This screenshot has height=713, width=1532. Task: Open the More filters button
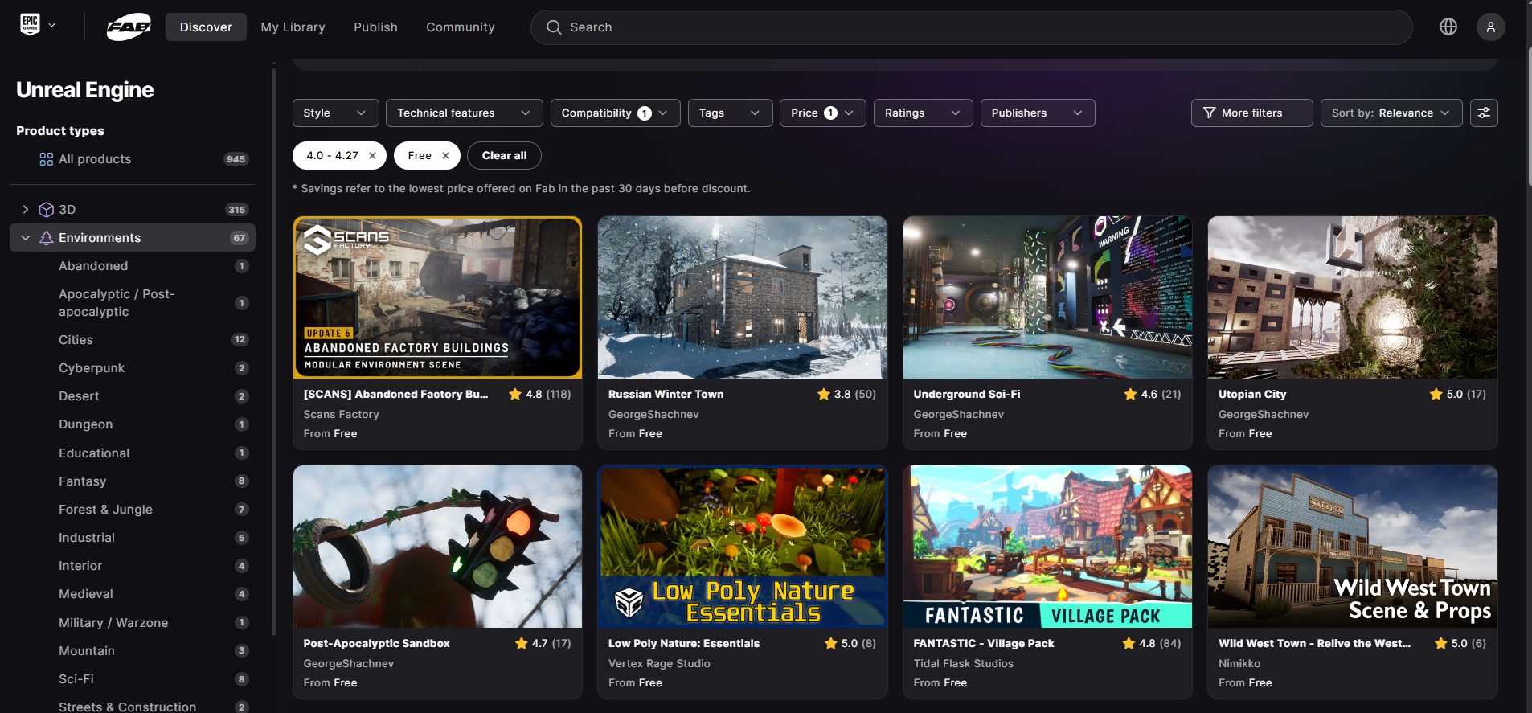point(1251,113)
